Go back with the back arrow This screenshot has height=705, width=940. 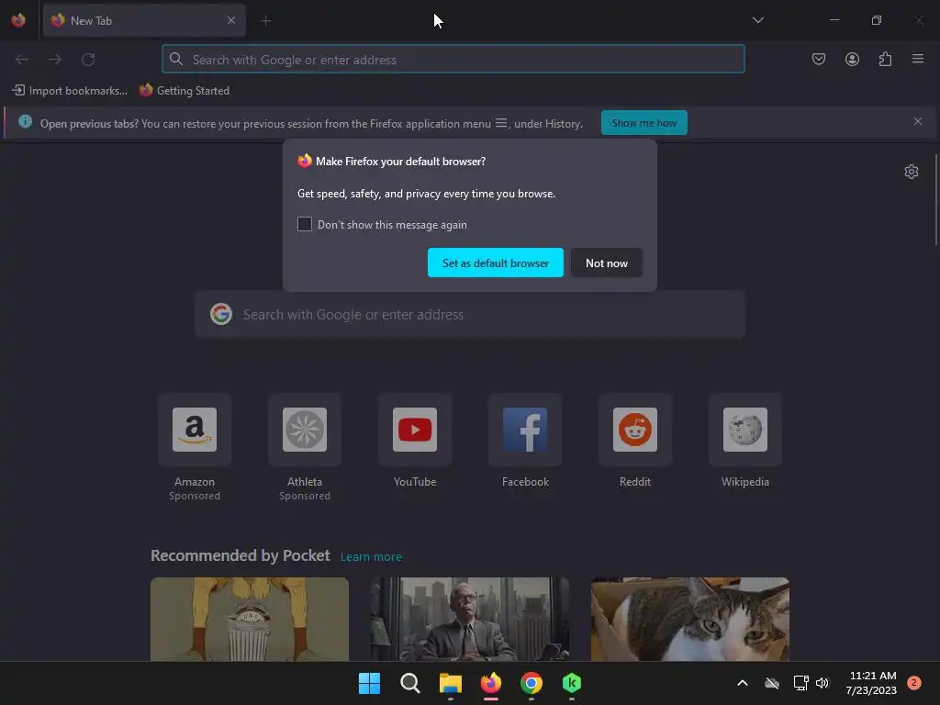[22, 60]
